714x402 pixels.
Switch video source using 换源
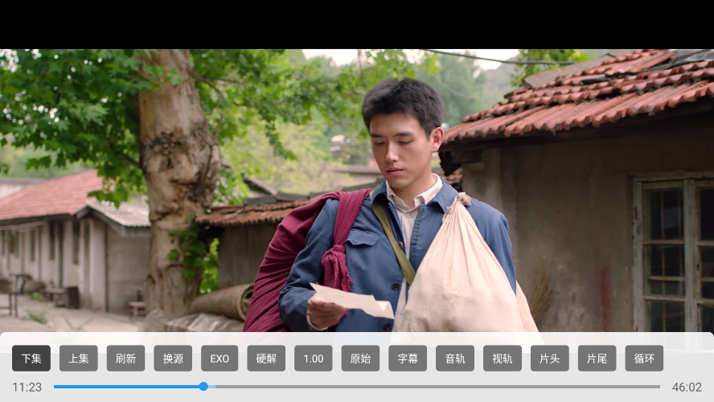tap(173, 359)
